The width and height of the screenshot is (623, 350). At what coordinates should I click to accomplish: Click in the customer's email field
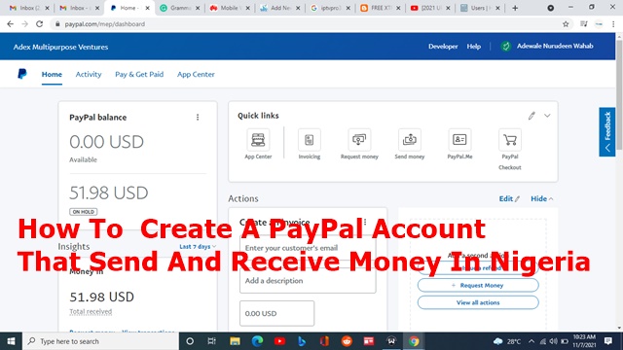308,248
